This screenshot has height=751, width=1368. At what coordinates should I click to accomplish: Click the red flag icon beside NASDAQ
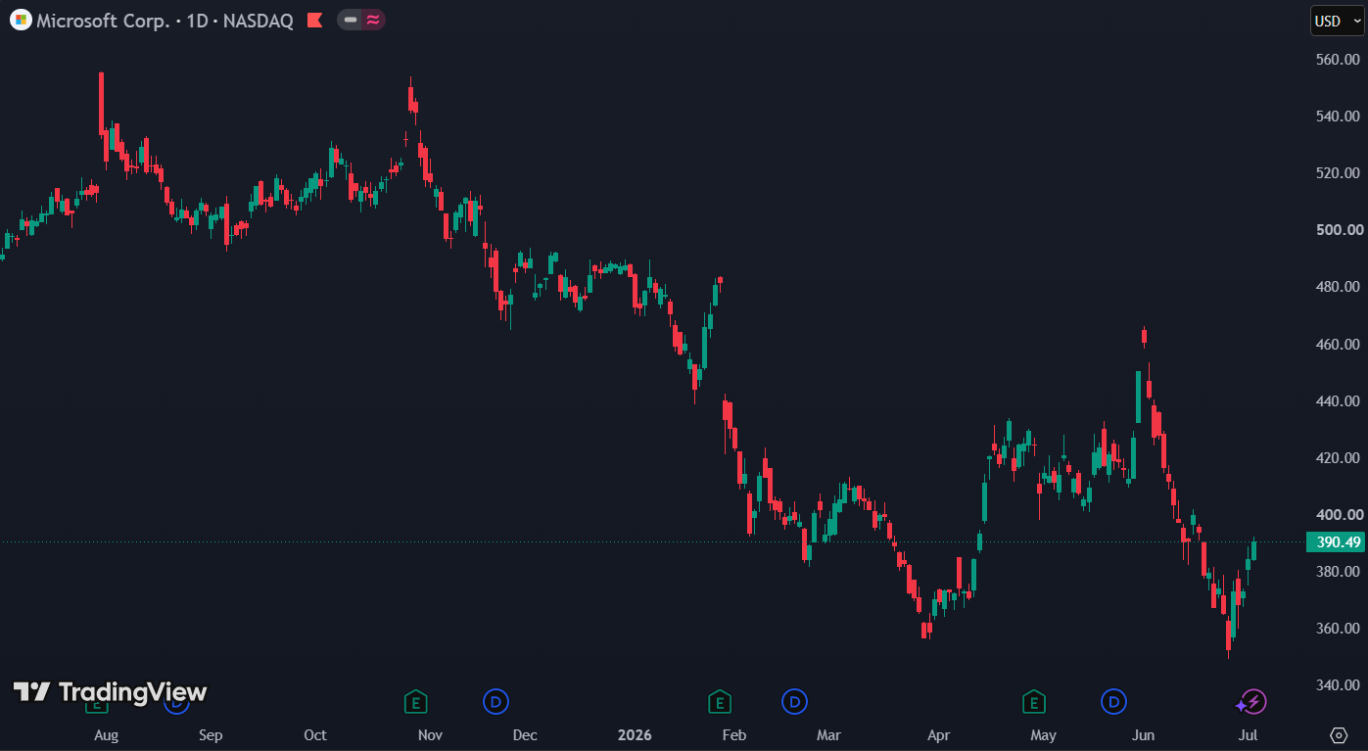315,20
